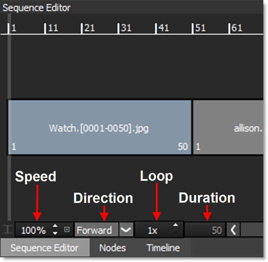The image size is (268, 262).
Task: Select the Sequence Editor tab
Action: tap(44, 248)
